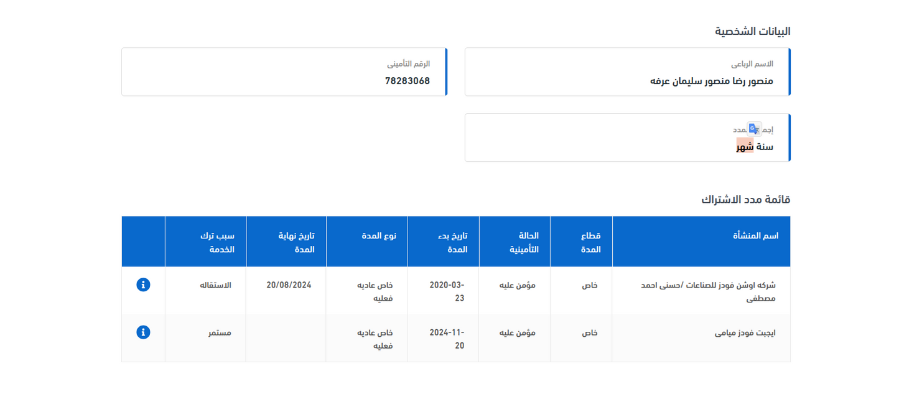Click info icon for the الاستقاله row
Viewport: 899px width, 404px height.
pyautogui.click(x=143, y=284)
